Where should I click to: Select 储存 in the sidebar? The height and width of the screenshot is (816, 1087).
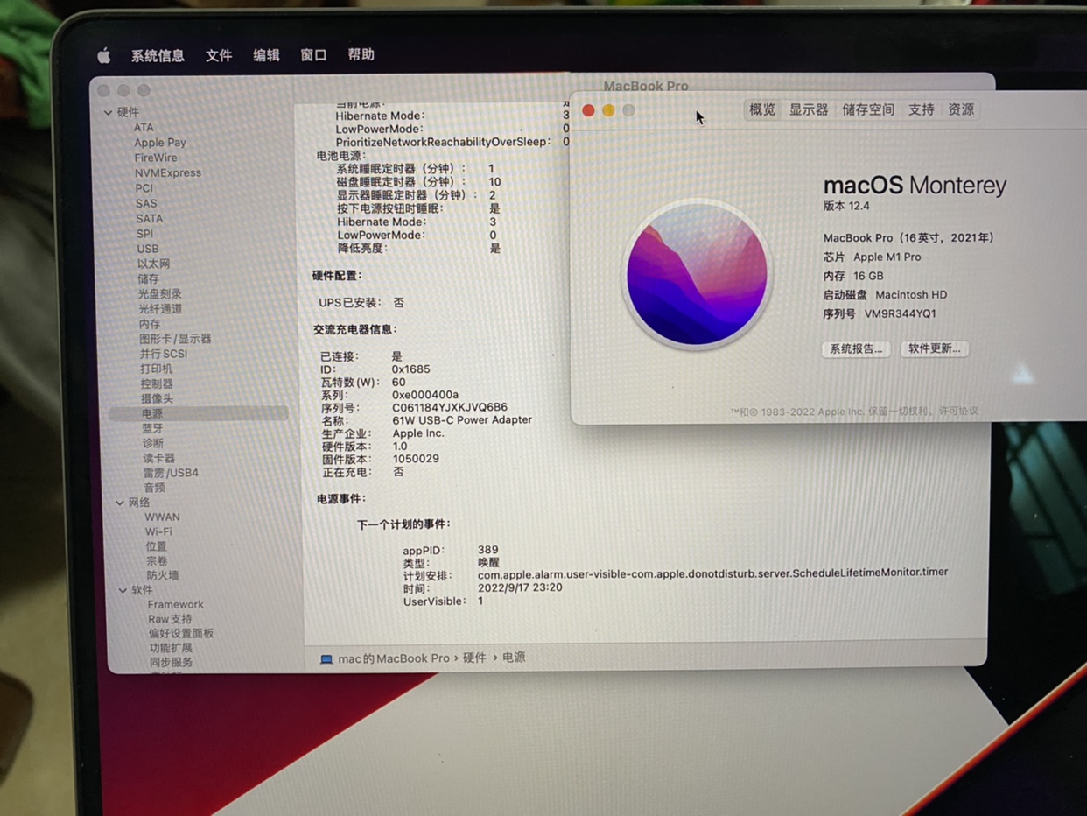click(x=148, y=278)
